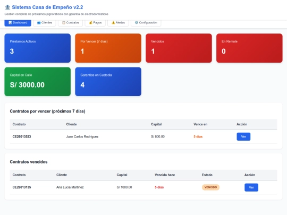
Task: Click the S/ 3000.00 capital value
Action: [x=27, y=85]
